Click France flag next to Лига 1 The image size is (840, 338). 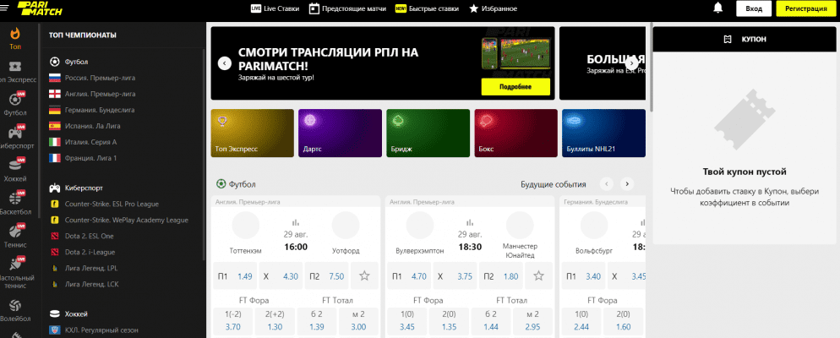tap(54, 158)
